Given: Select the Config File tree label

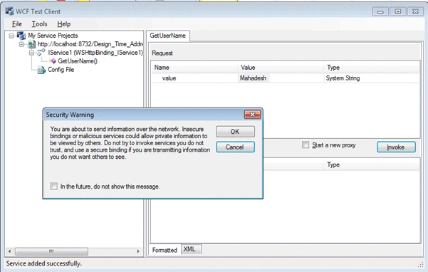Looking at the screenshot, I should point(61,70).
